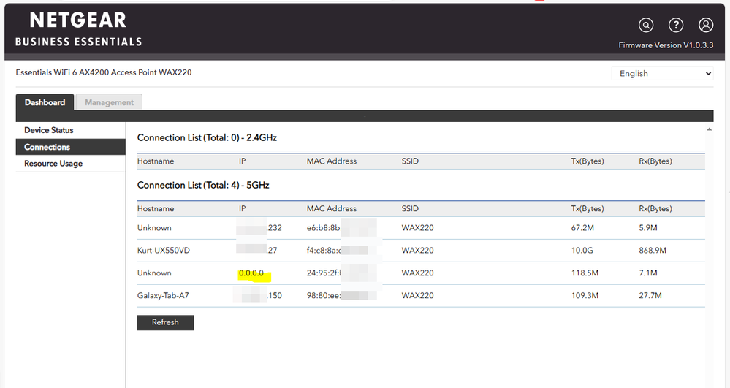Click the highlighted 0.0.0.0 IP address
Image resolution: width=730 pixels, height=388 pixels.
point(251,273)
